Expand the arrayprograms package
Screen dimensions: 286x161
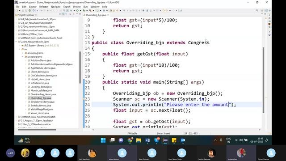23,53
